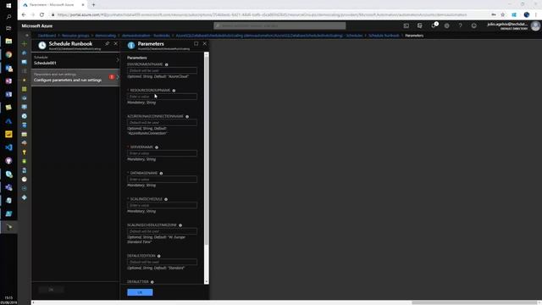Image resolution: width=542 pixels, height=305 pixels.
Task: Click the horizontal scrollbar at page bottom
Action: (x=473, y=302)
